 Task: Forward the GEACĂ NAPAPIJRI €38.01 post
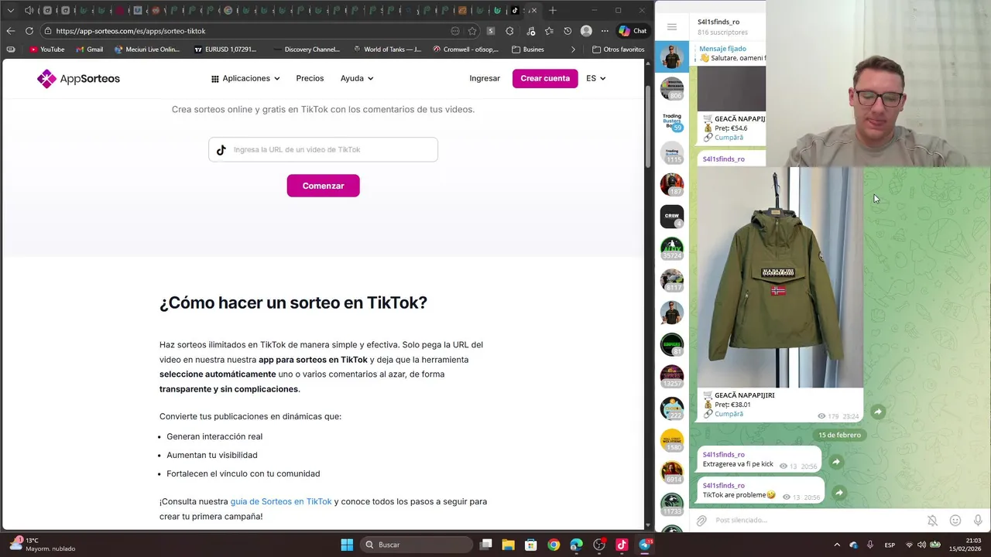[x=878, y=412]
